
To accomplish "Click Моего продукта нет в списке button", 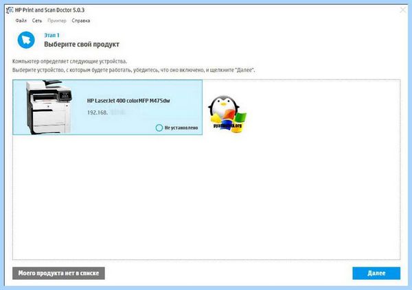I will 58,274.
